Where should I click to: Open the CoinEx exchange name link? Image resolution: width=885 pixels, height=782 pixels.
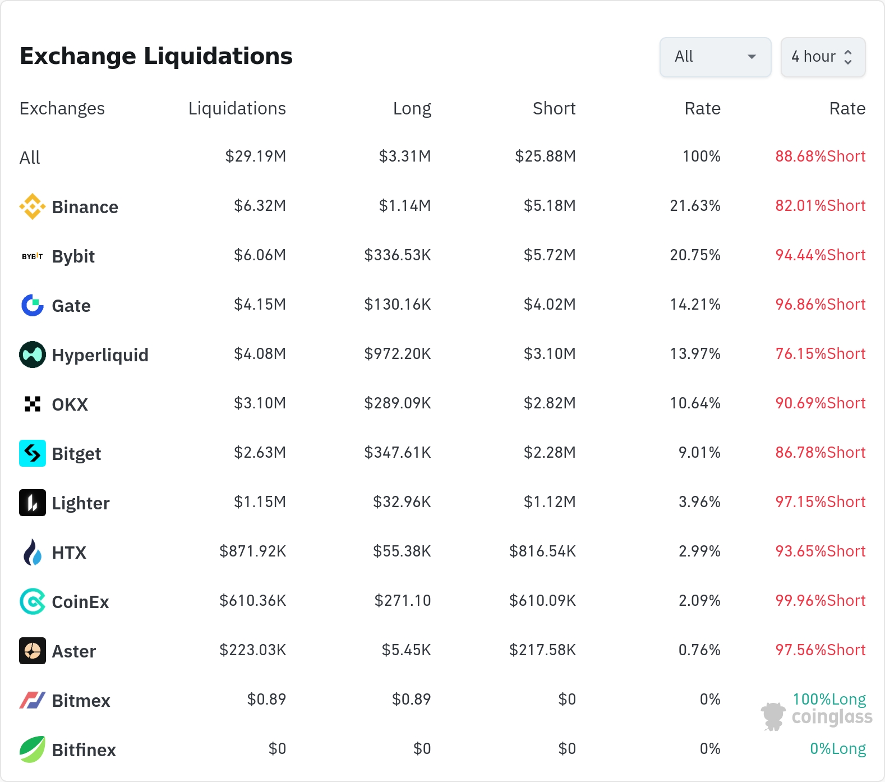tap(80, 602)
